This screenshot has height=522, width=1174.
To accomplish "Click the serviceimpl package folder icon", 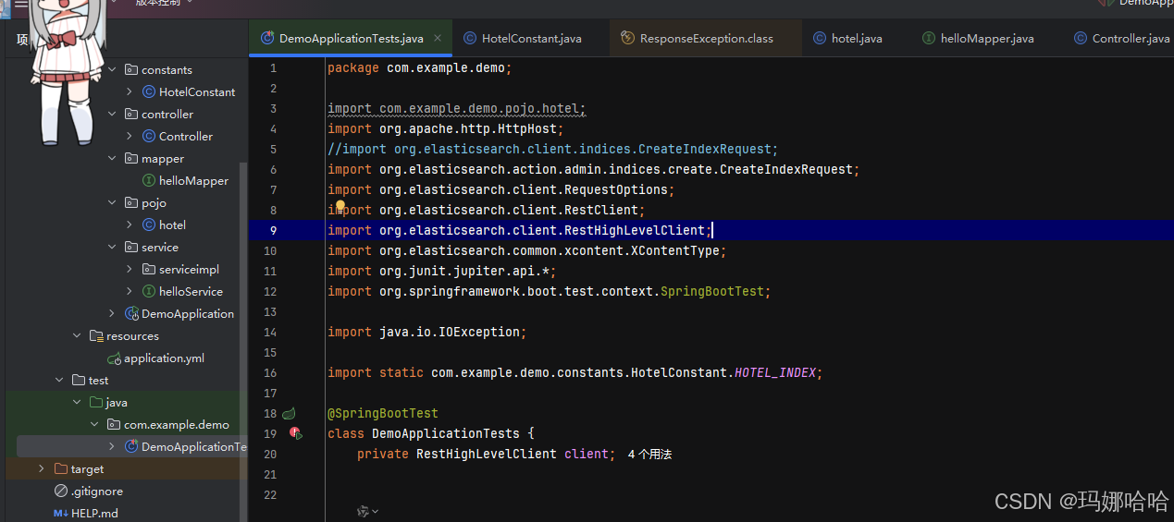I will [149, 269].
